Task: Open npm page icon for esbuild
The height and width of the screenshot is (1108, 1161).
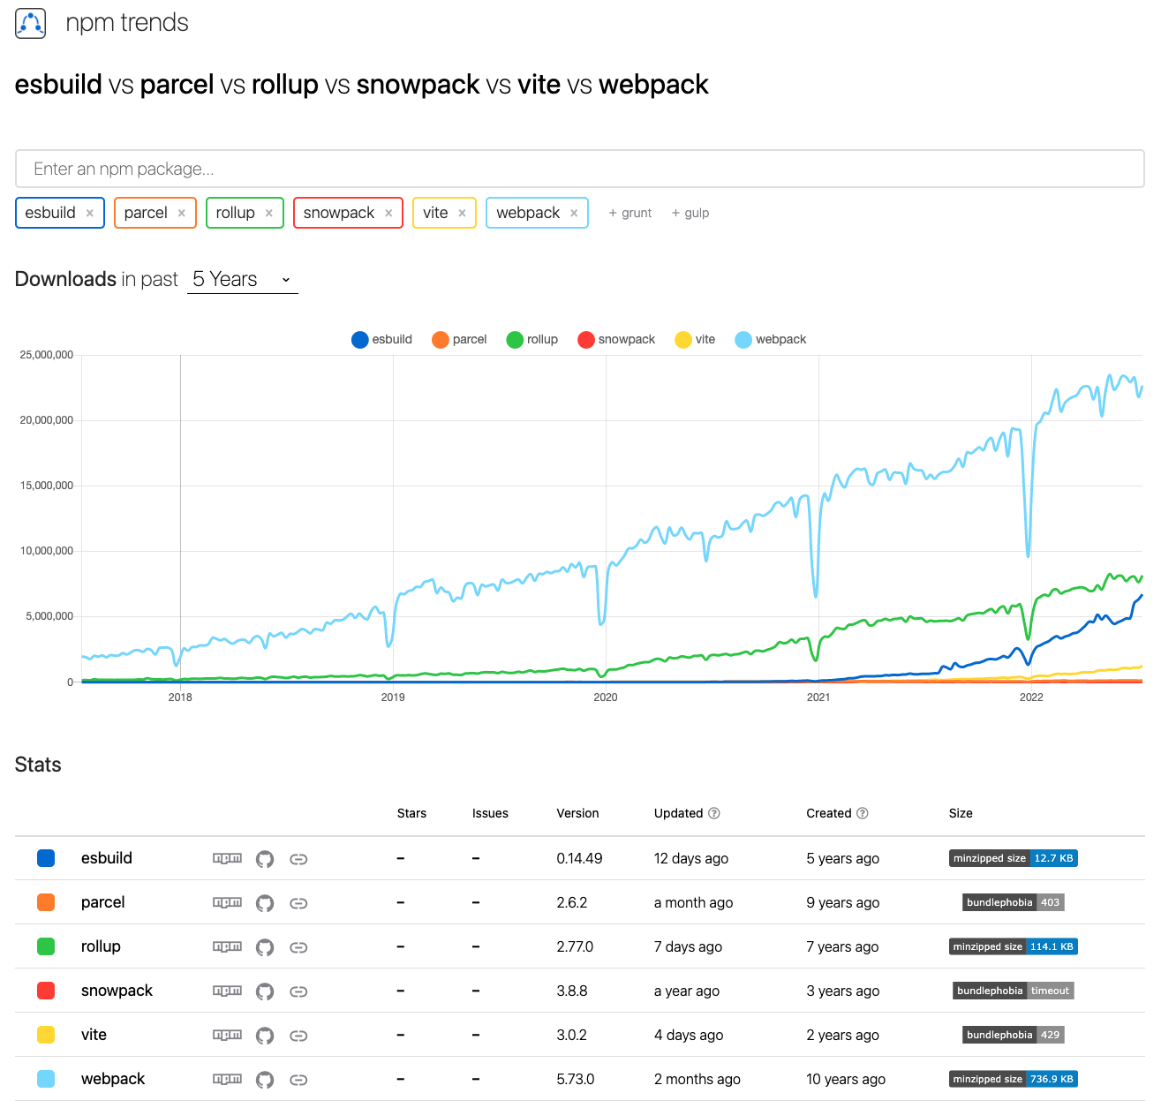Action: click(227, 858)
